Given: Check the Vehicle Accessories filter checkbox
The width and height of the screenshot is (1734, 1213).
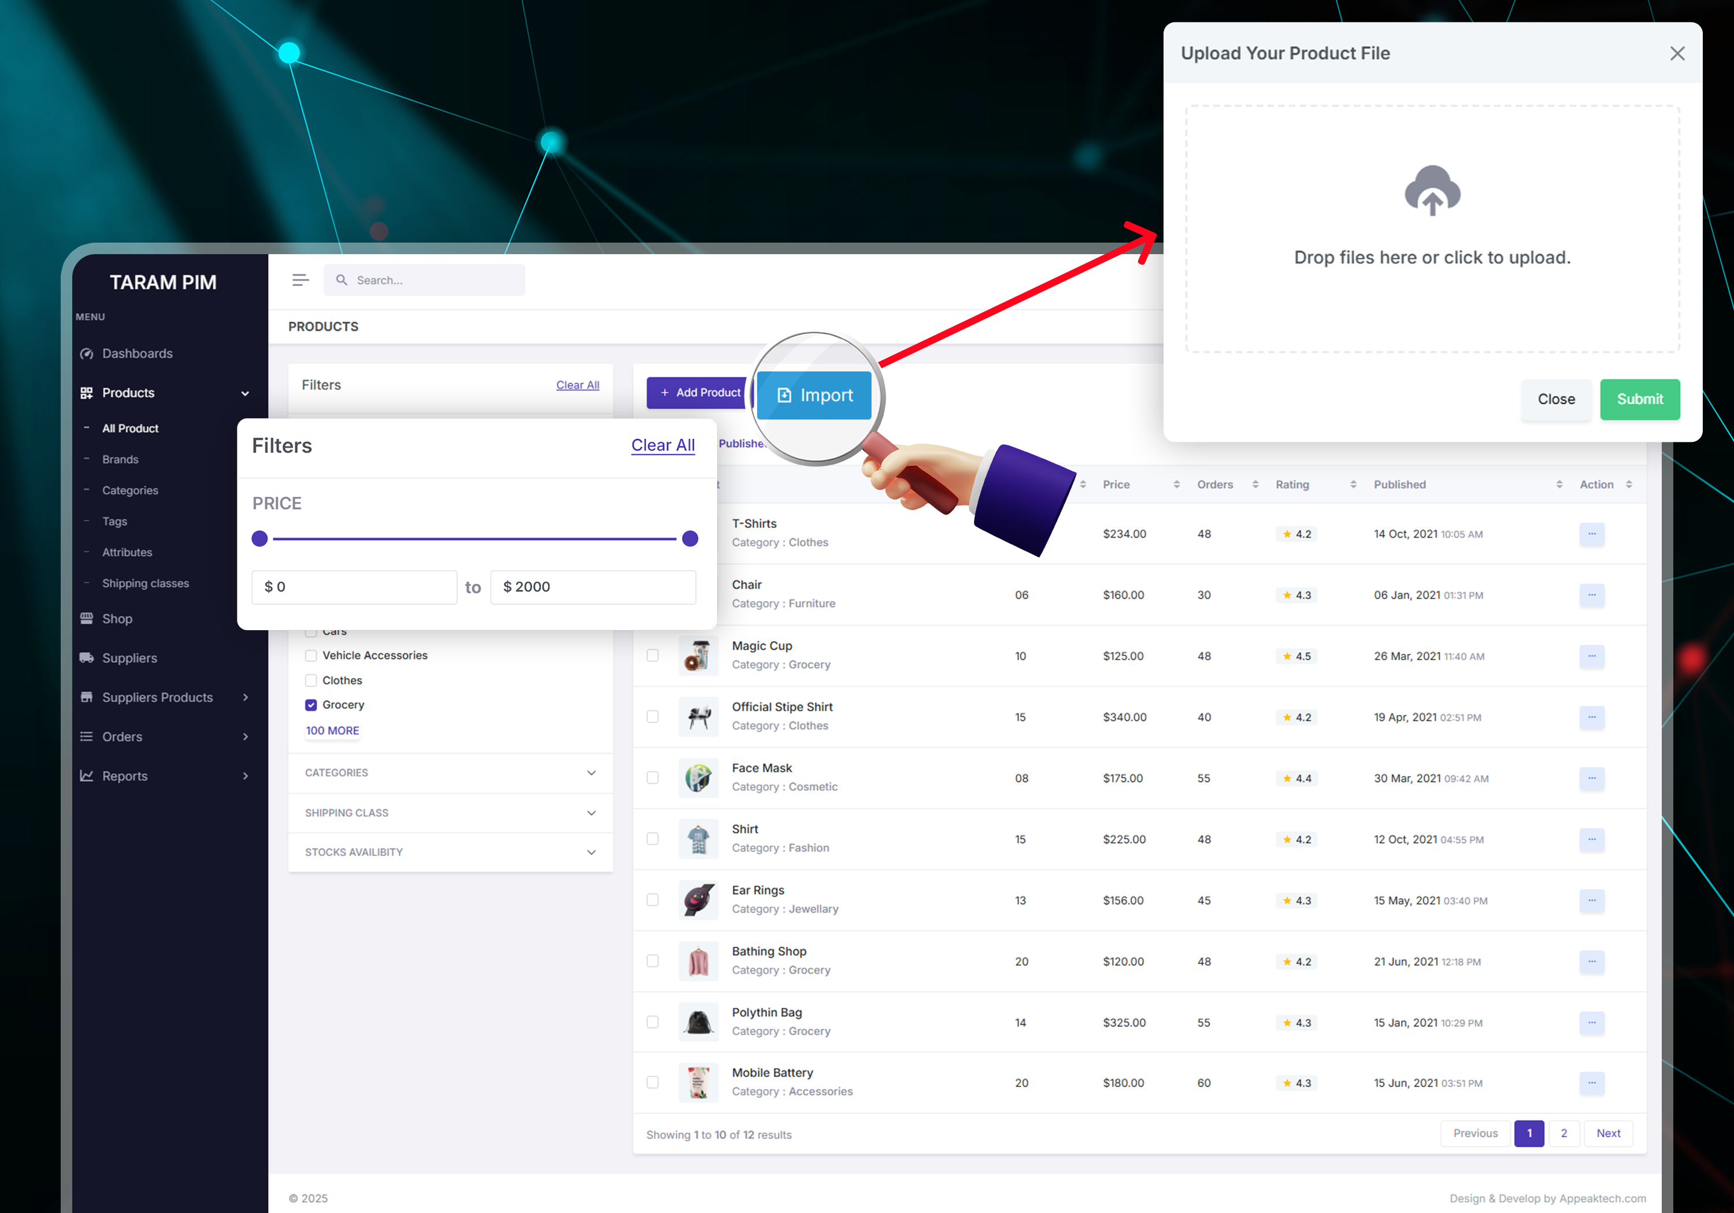Looking at the screenshot, I should point(311,655).
